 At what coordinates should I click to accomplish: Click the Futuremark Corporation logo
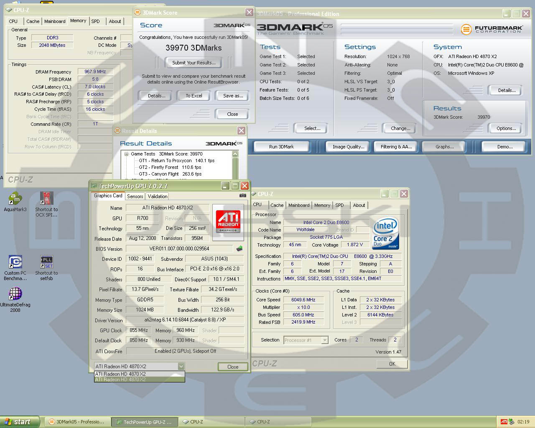[x=492, y=29]
